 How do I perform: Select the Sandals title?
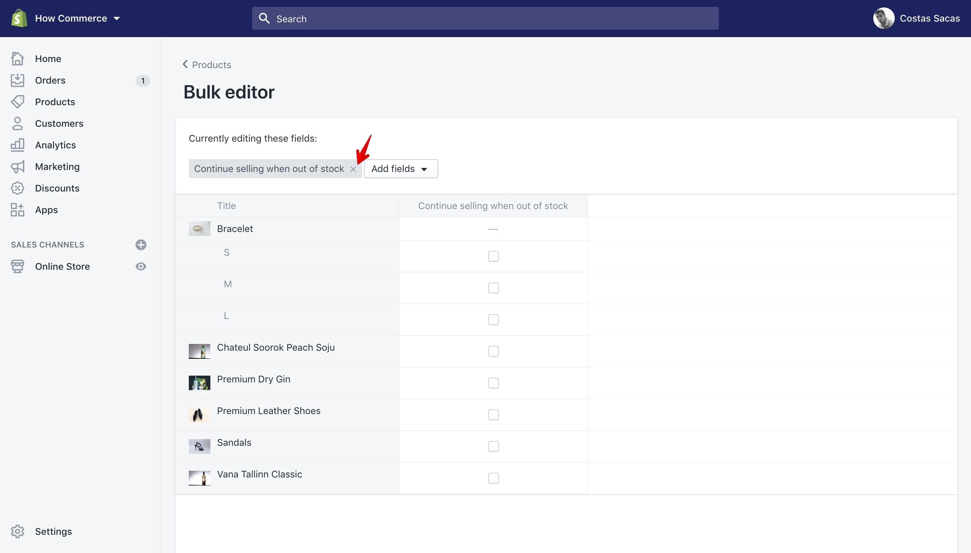234,442
